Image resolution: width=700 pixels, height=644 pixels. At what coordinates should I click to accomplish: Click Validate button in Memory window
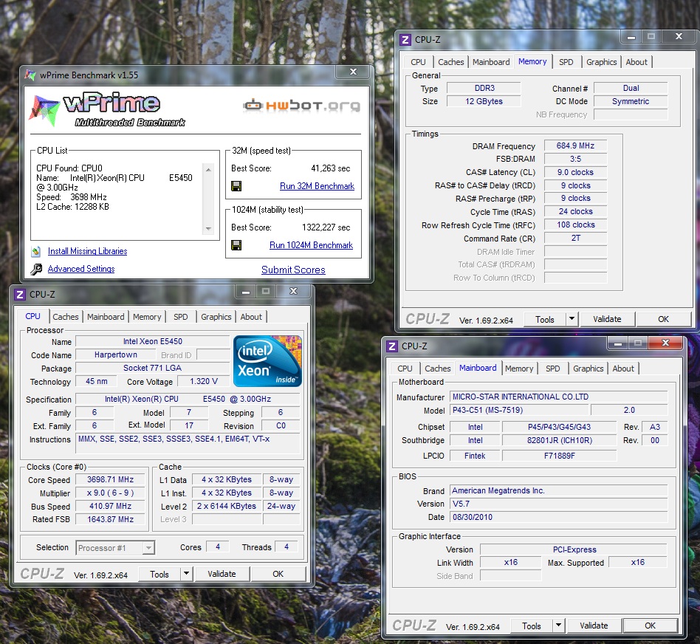pyautogui.click(x=607, y=319)
